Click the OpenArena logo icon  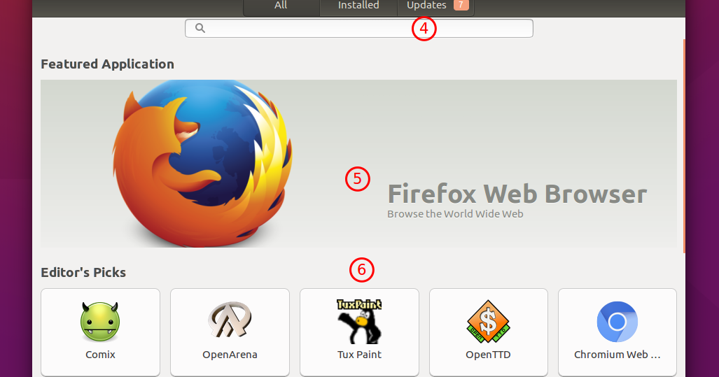coord(230,319)
